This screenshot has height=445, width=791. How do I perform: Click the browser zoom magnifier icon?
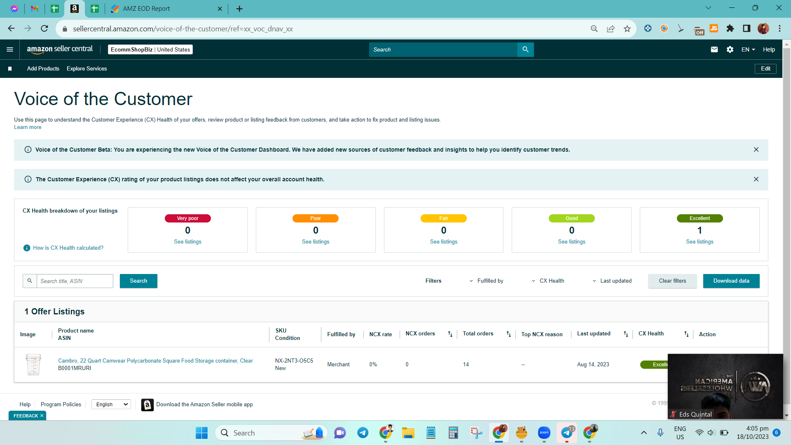[x=594, y=28]
